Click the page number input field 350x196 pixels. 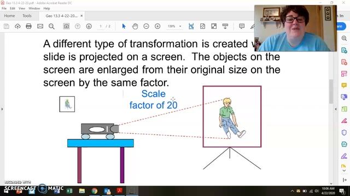(x=101, y=26)
